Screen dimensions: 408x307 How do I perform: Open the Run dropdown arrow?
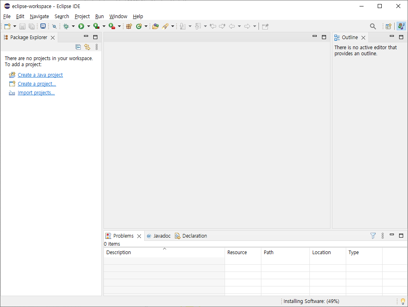(x=88, y=26)
